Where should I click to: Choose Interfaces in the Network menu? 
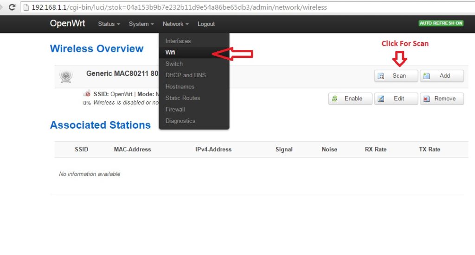[178, 41]
